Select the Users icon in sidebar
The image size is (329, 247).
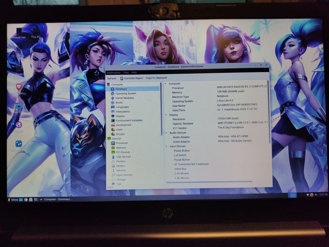[113, 129]
